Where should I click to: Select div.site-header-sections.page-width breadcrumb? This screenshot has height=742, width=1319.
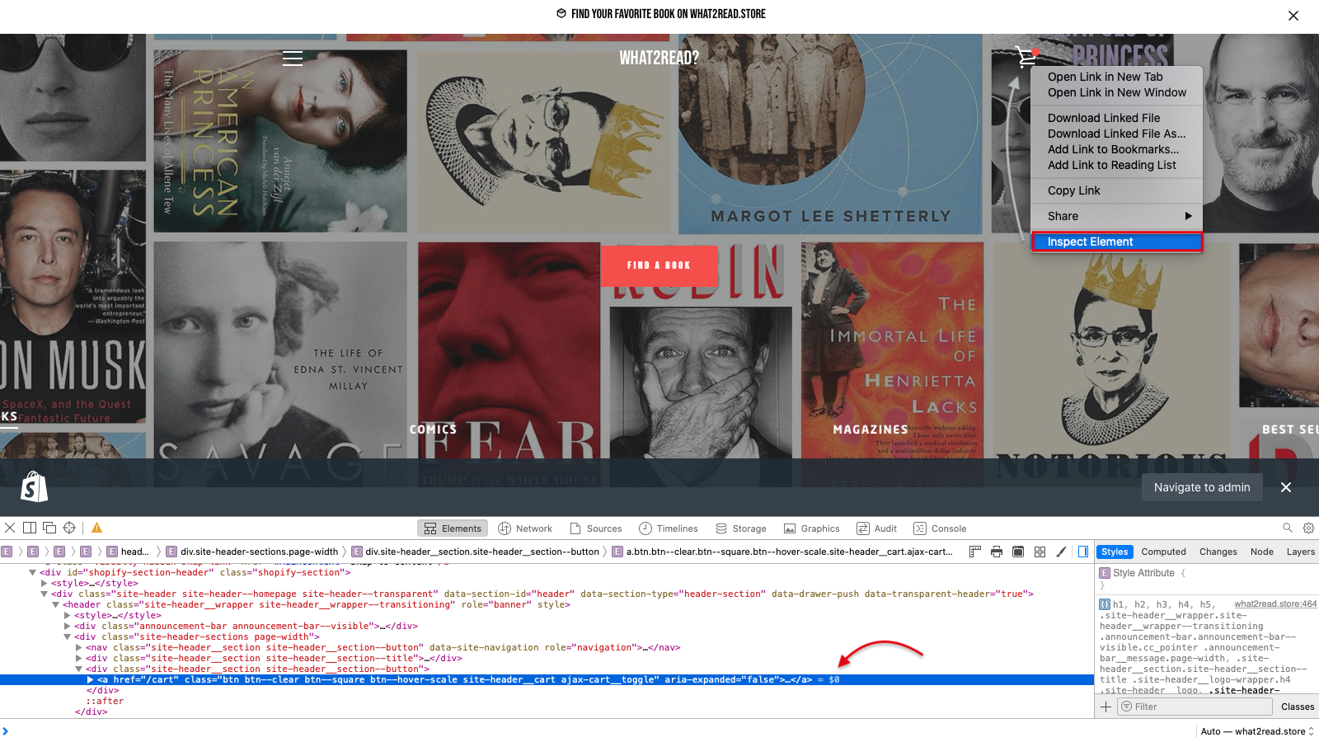coord(252,552)
